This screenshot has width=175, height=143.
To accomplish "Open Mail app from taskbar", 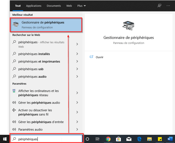I will pos(129,139).
